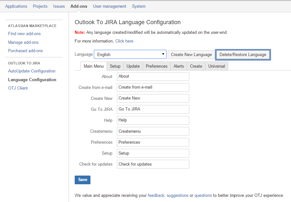Click the red 'Note:' label
Screen dimensions: 291x202
[x=80, y=33]
